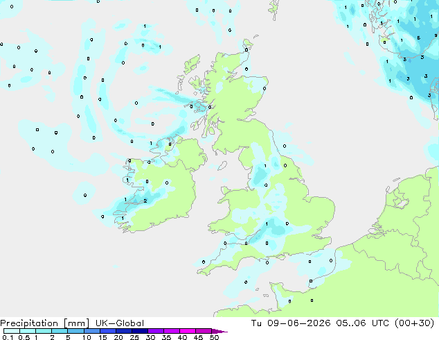Pick the 25 to 30 mm dark blue swatch
Image resolution: width=439 pixels, height=340 pixels.
tap(139, 331)
